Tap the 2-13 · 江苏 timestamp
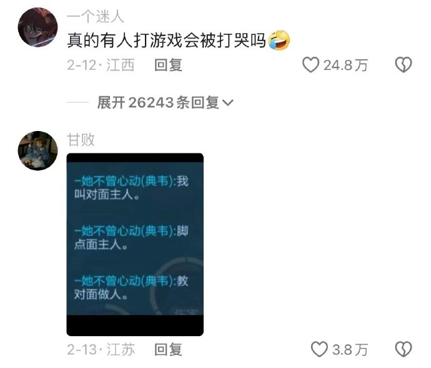This screenshot has height=368, width=431. [x=101, y=350]
